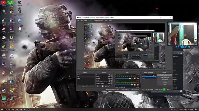Image resolution: width=199 pixels, height=111 pixels.
Task: Open OBS View menu
Action: [x=86, y=20]
